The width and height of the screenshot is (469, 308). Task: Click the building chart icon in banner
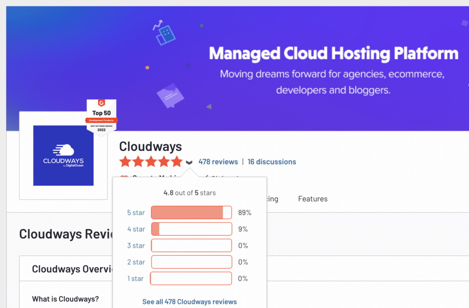pyautogui.click(x=164, y=32)
